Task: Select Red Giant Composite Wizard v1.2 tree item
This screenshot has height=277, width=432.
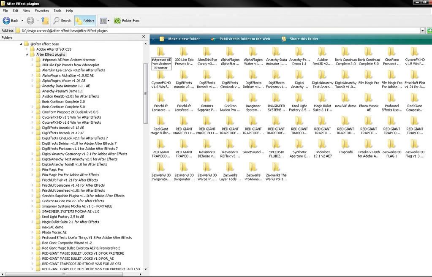Action: point(67,243)
